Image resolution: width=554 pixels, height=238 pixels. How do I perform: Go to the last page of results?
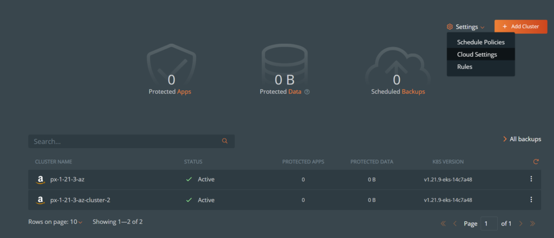coord(532,223)
